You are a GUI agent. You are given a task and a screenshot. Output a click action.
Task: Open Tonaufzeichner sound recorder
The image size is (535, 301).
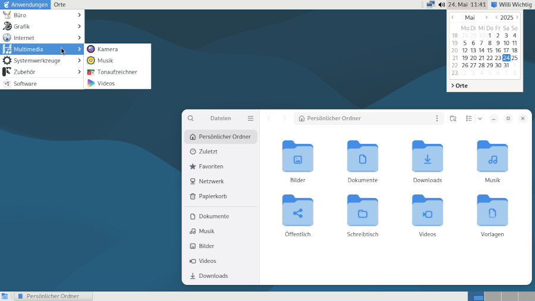(117, 72)
